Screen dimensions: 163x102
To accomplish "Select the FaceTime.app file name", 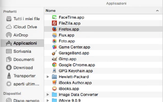I will [71, 17].
